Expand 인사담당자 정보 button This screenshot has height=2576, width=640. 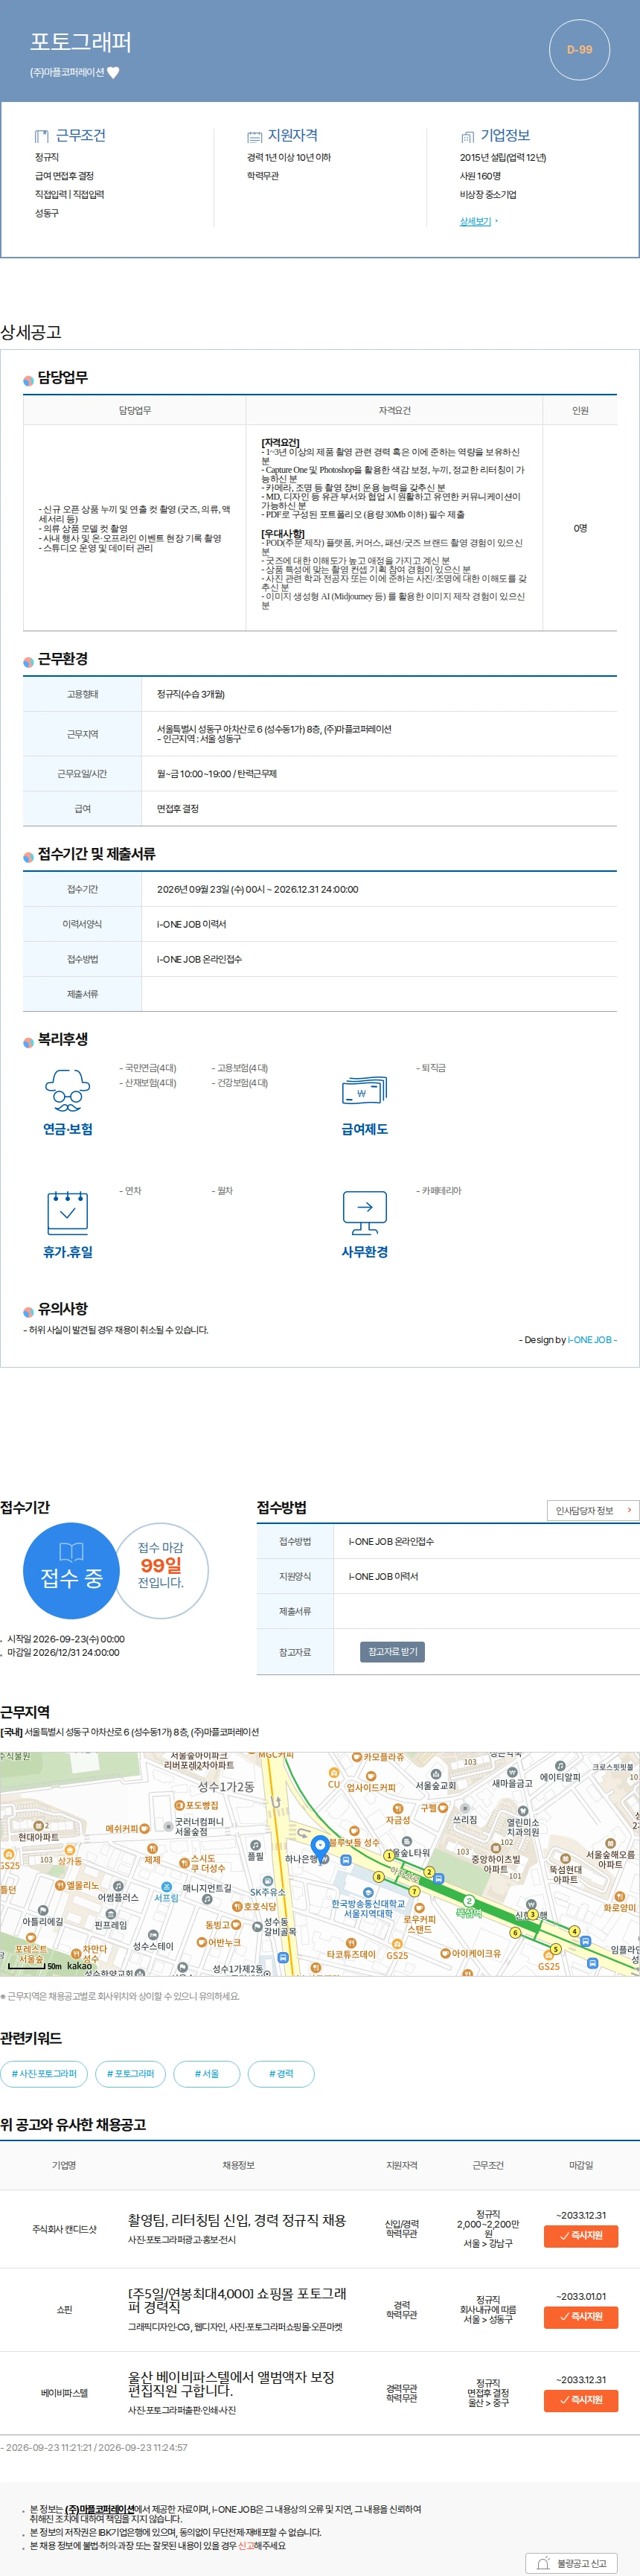[593, 1510]
